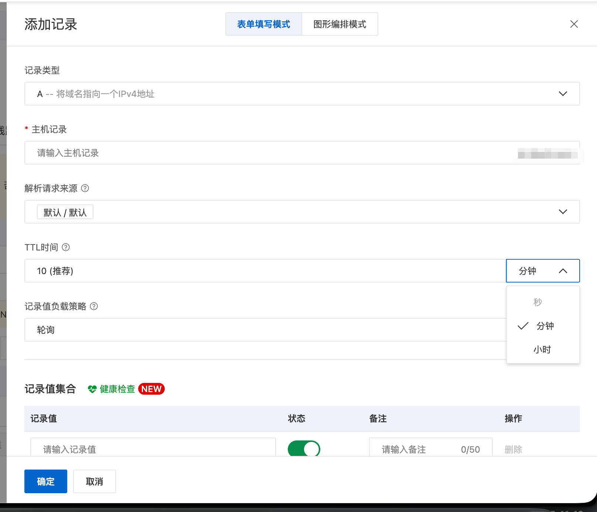Switch to 图形编排模式 tab
The image size is (597, 512).
(340, 24)
